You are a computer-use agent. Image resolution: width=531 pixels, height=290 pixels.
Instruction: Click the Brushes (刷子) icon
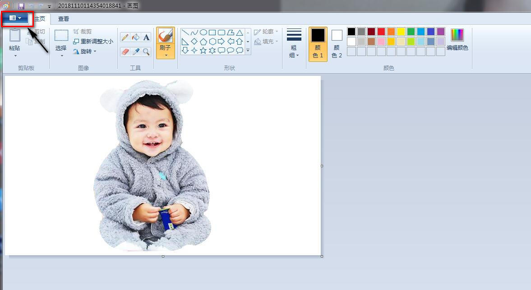(x=166, y=35)
